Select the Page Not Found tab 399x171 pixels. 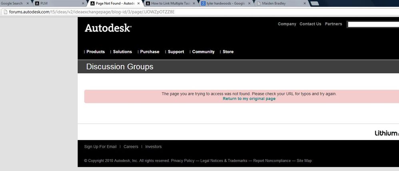[115, 4]
